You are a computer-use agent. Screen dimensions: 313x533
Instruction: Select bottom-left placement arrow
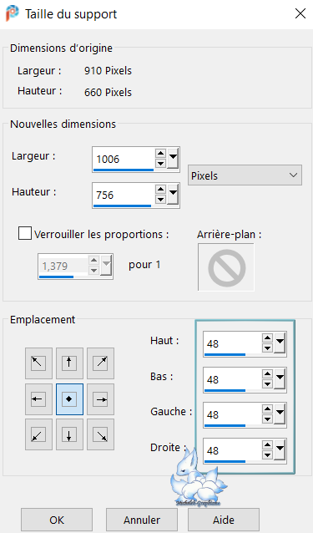click(x=38, y=434)
